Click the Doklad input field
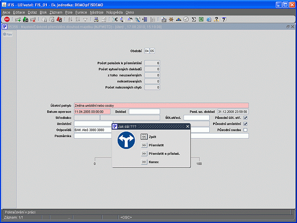 [x=144, y=111]
